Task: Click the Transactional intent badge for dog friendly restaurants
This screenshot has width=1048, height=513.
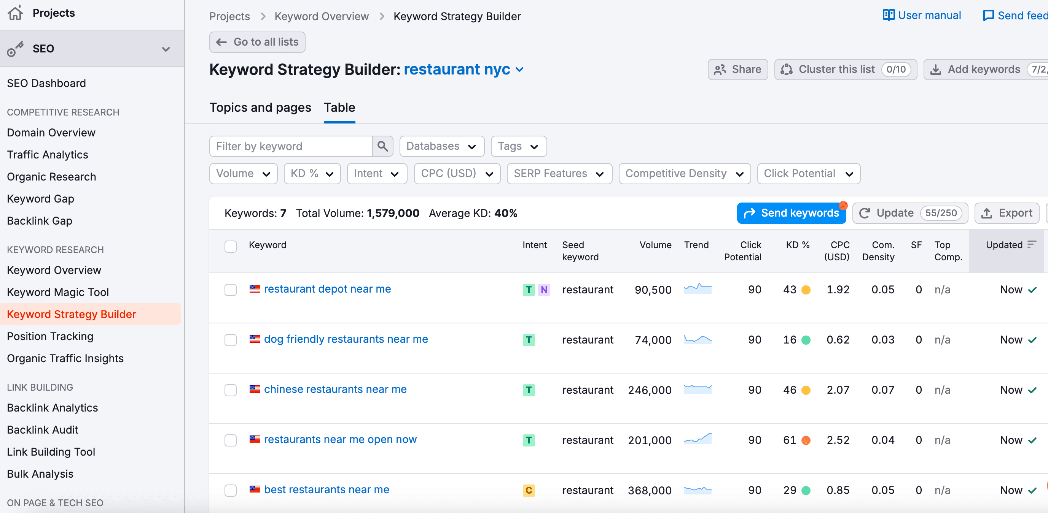Action: [529, 340]
